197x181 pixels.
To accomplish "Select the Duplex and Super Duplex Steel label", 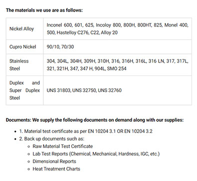I will coord(24,90).
